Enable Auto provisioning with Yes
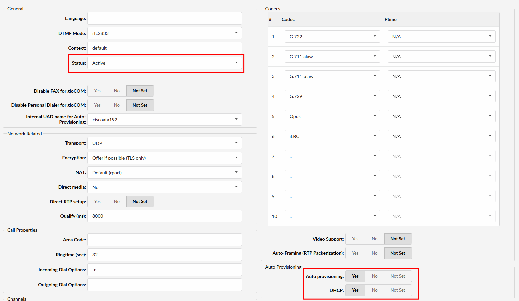519x301 pixels. click(355, 276)
